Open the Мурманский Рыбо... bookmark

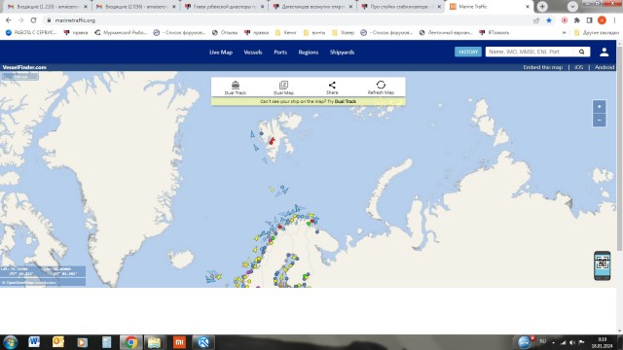click(x=121, y=32)
